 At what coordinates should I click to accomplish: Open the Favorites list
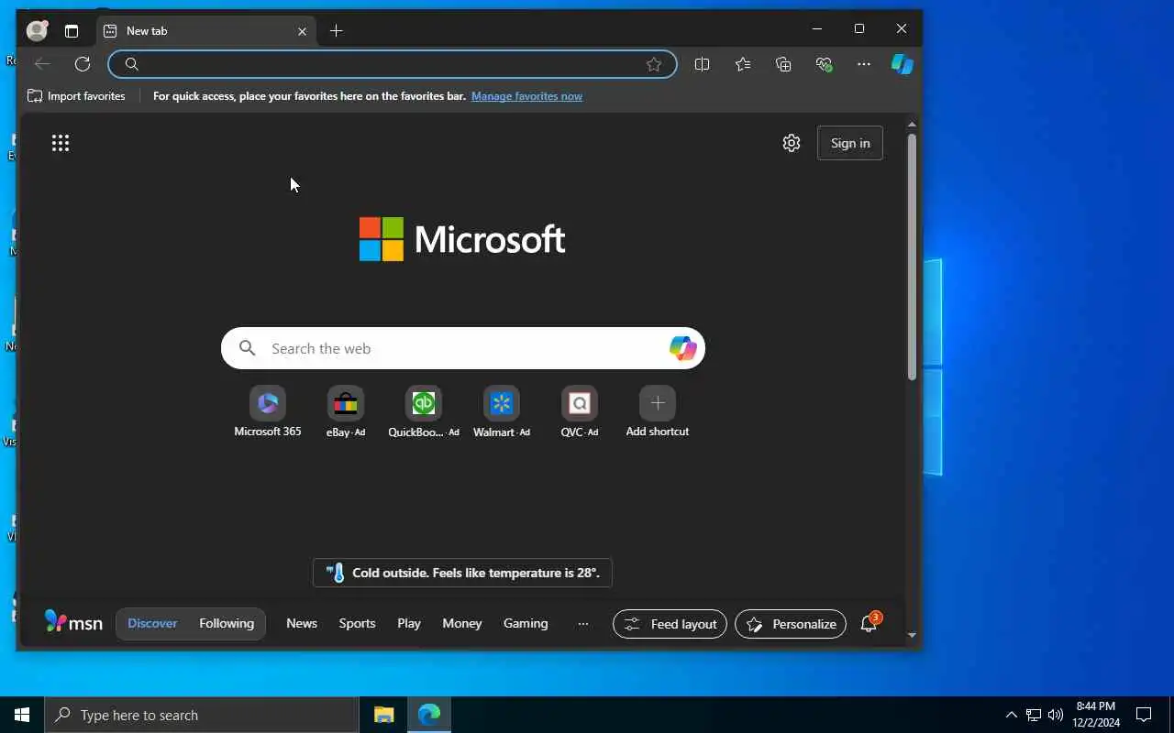coord(743,64)
